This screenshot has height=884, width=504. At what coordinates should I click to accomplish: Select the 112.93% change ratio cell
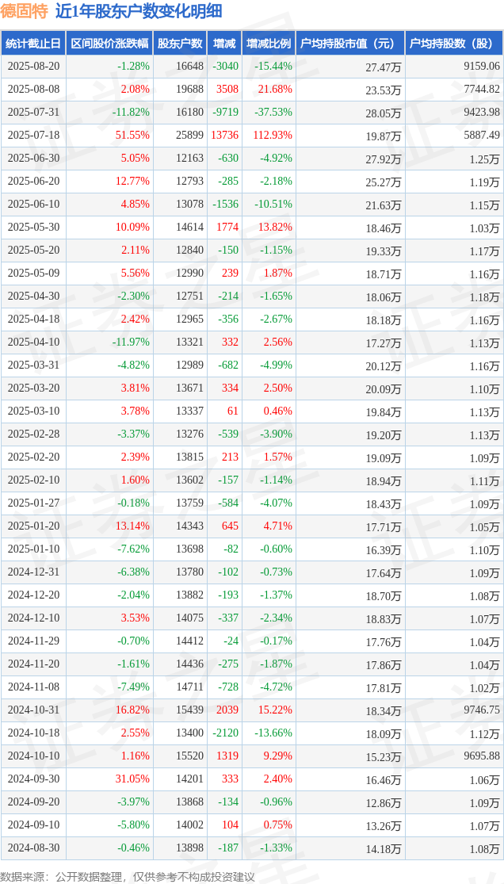[x=273, y=135]
